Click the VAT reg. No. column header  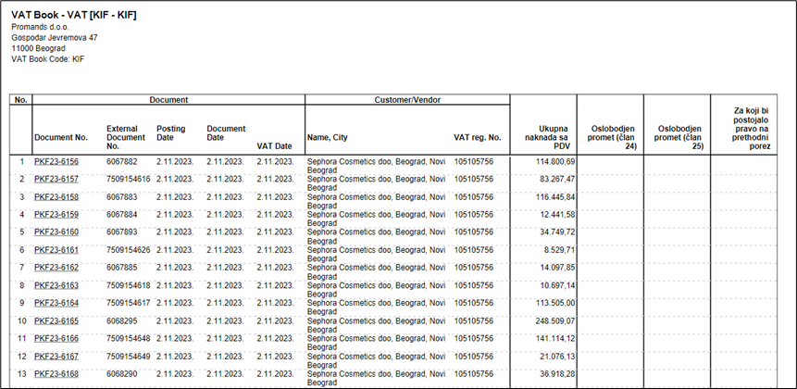click(x=478, y=137)
